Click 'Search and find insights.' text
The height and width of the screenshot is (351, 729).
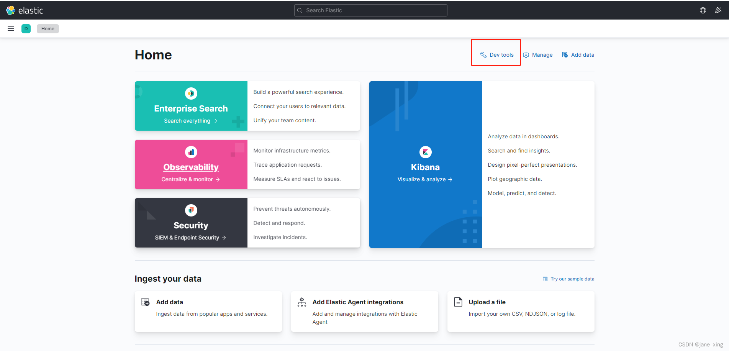519,151
